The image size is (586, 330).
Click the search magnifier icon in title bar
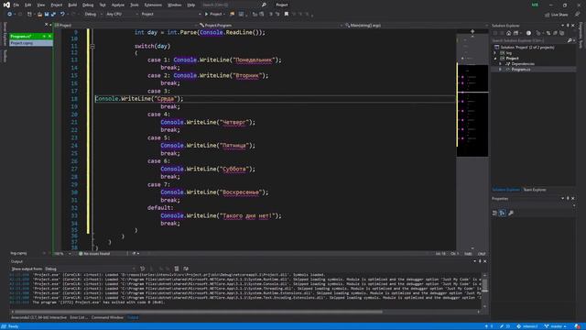[x=264, y=5]
